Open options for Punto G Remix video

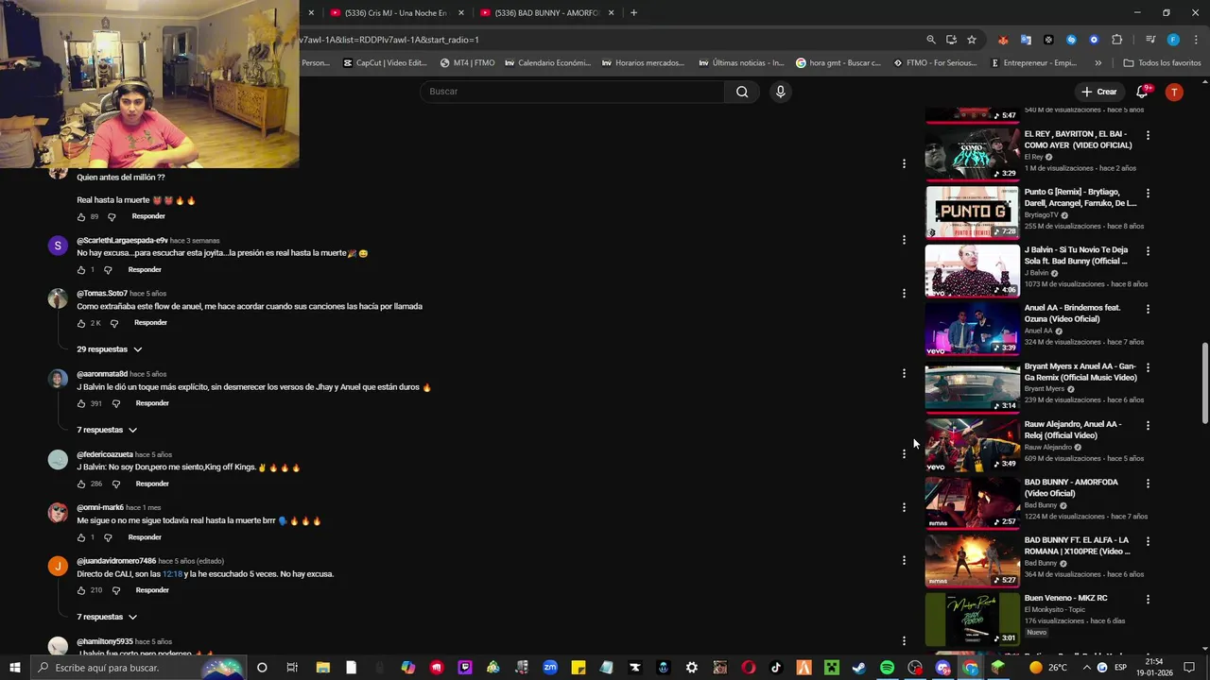[1148, 194]
